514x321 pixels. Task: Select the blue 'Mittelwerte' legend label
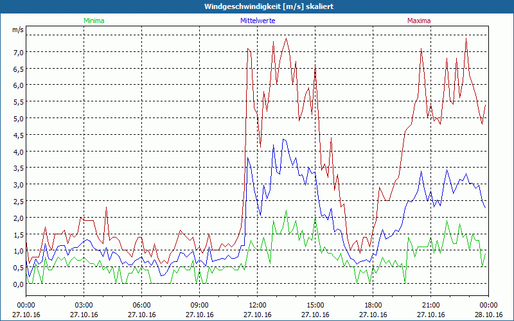tap(258, 21)
